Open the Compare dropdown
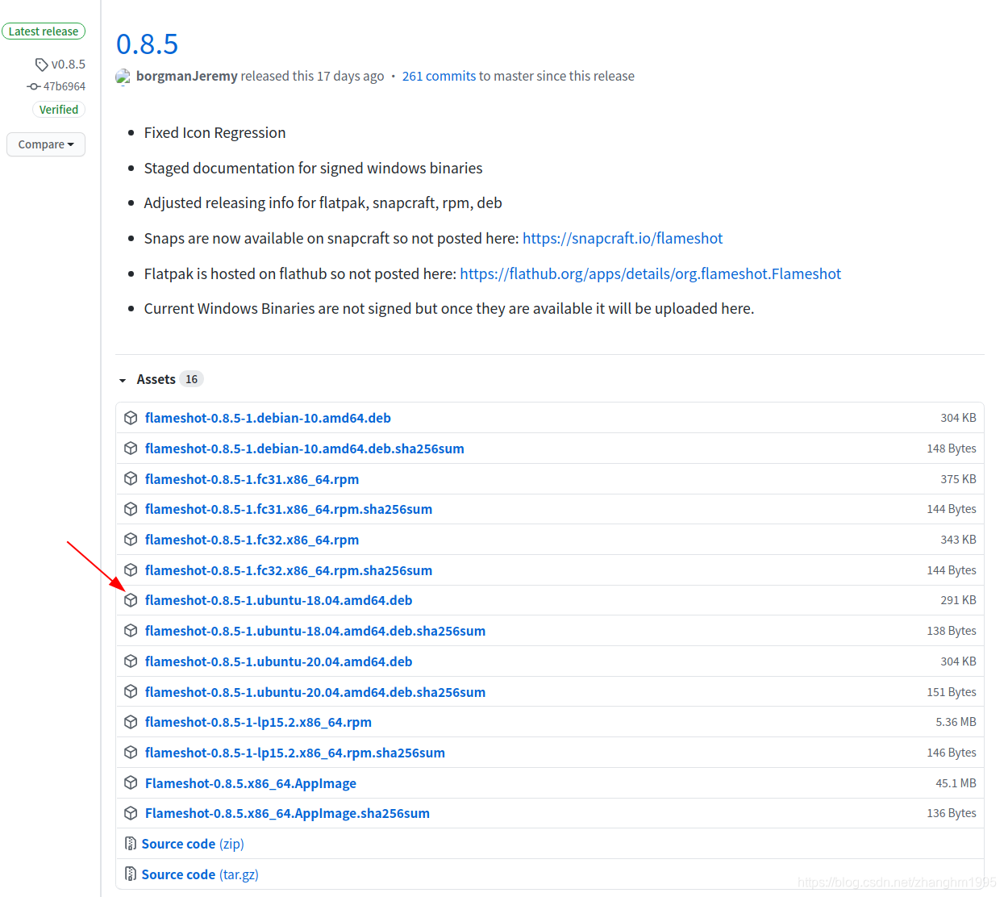This screenshot has width=1004, height=897. [46, 144]
